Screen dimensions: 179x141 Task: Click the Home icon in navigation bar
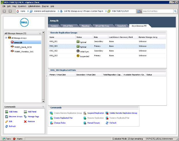[x=18, y=11]
